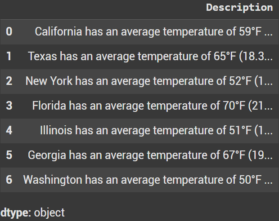Select row index 3
This screenshot has height=221, width=279.
[x=9, y=106]
